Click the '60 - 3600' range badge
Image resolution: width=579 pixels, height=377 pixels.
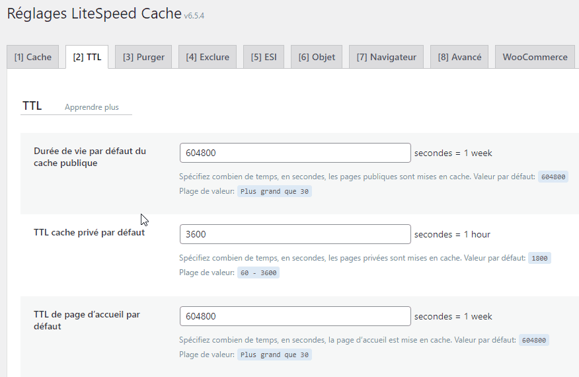click(258, 272)
